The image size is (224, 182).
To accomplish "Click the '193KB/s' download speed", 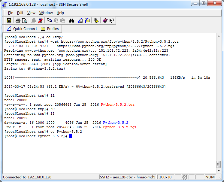I will tap(177, 77).
